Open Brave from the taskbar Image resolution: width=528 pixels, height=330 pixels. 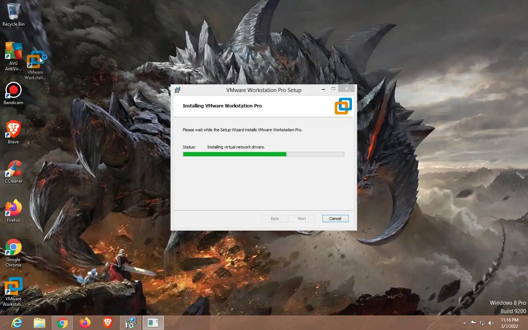pos(108,323)
